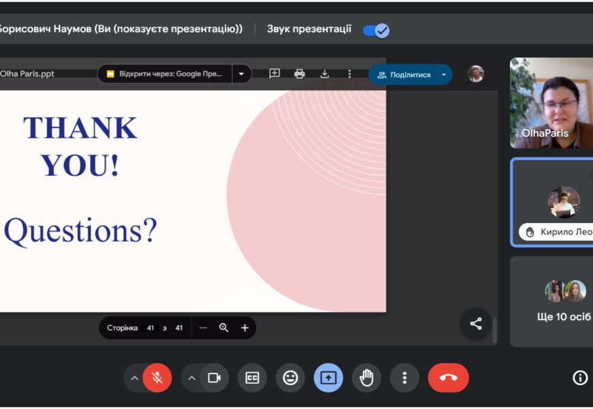Toggle the presentation audio switch
Viewport: 593px width, 409px height.
pyautogui.click(x=376, y=30)
